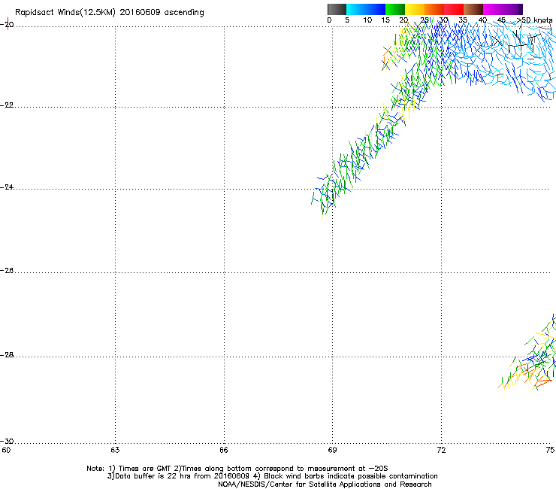Screen dimensions: 556x489
Task: Click the legend value '0'
Action: coord(329,20)
